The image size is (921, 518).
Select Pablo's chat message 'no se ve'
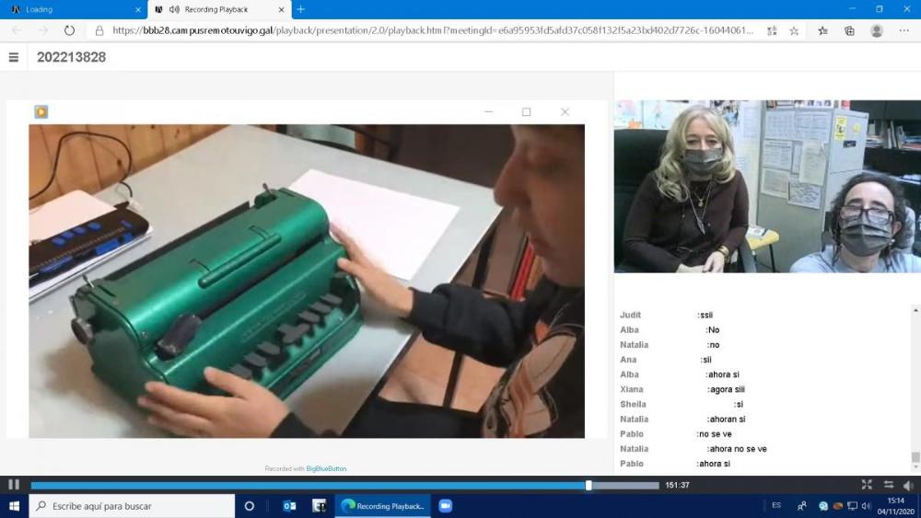[715, 434]
